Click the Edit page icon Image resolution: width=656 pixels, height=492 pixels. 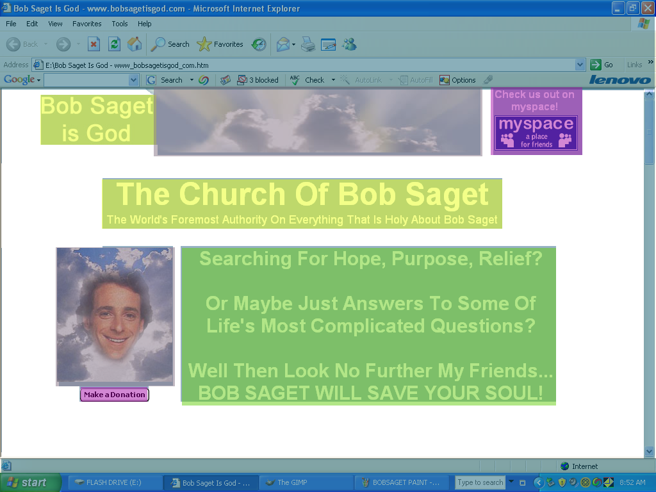coord(329,44)
